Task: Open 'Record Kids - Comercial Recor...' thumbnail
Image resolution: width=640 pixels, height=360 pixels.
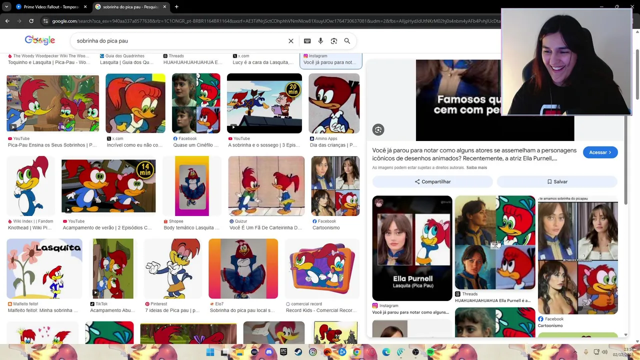Action: pyautogui.click(x=322, y=268)
